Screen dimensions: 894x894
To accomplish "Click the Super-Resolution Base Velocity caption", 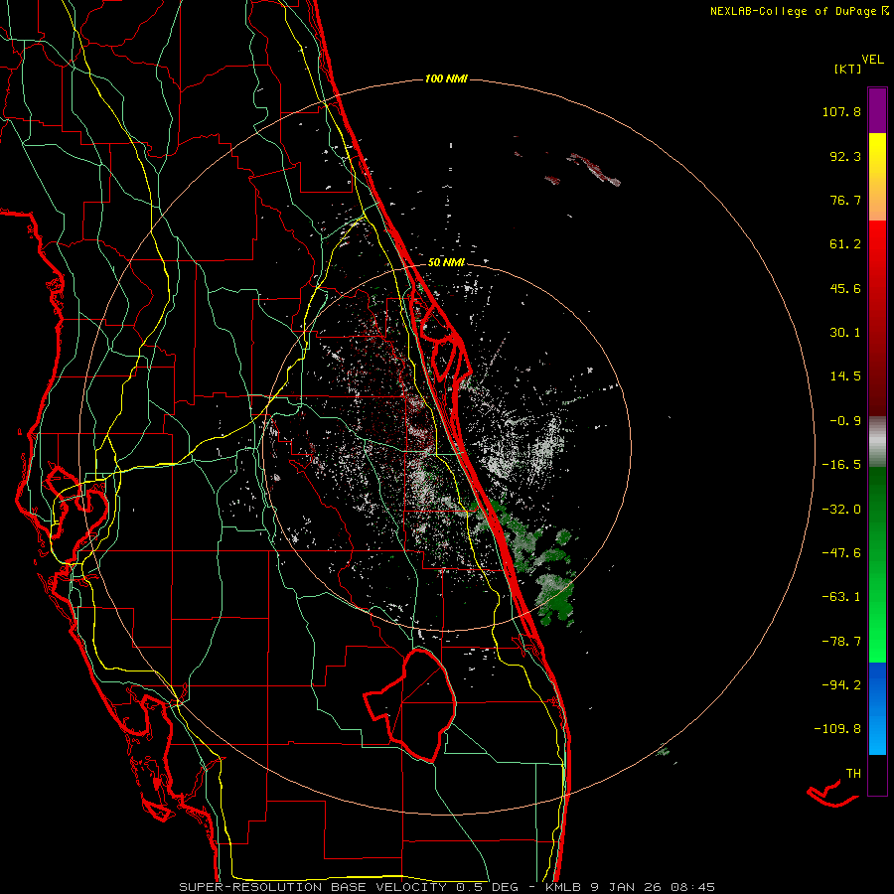I will tap(446, 887).
